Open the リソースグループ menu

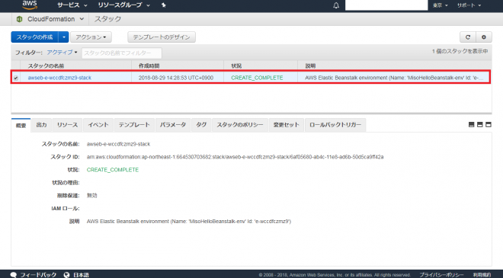pos(123,5)
